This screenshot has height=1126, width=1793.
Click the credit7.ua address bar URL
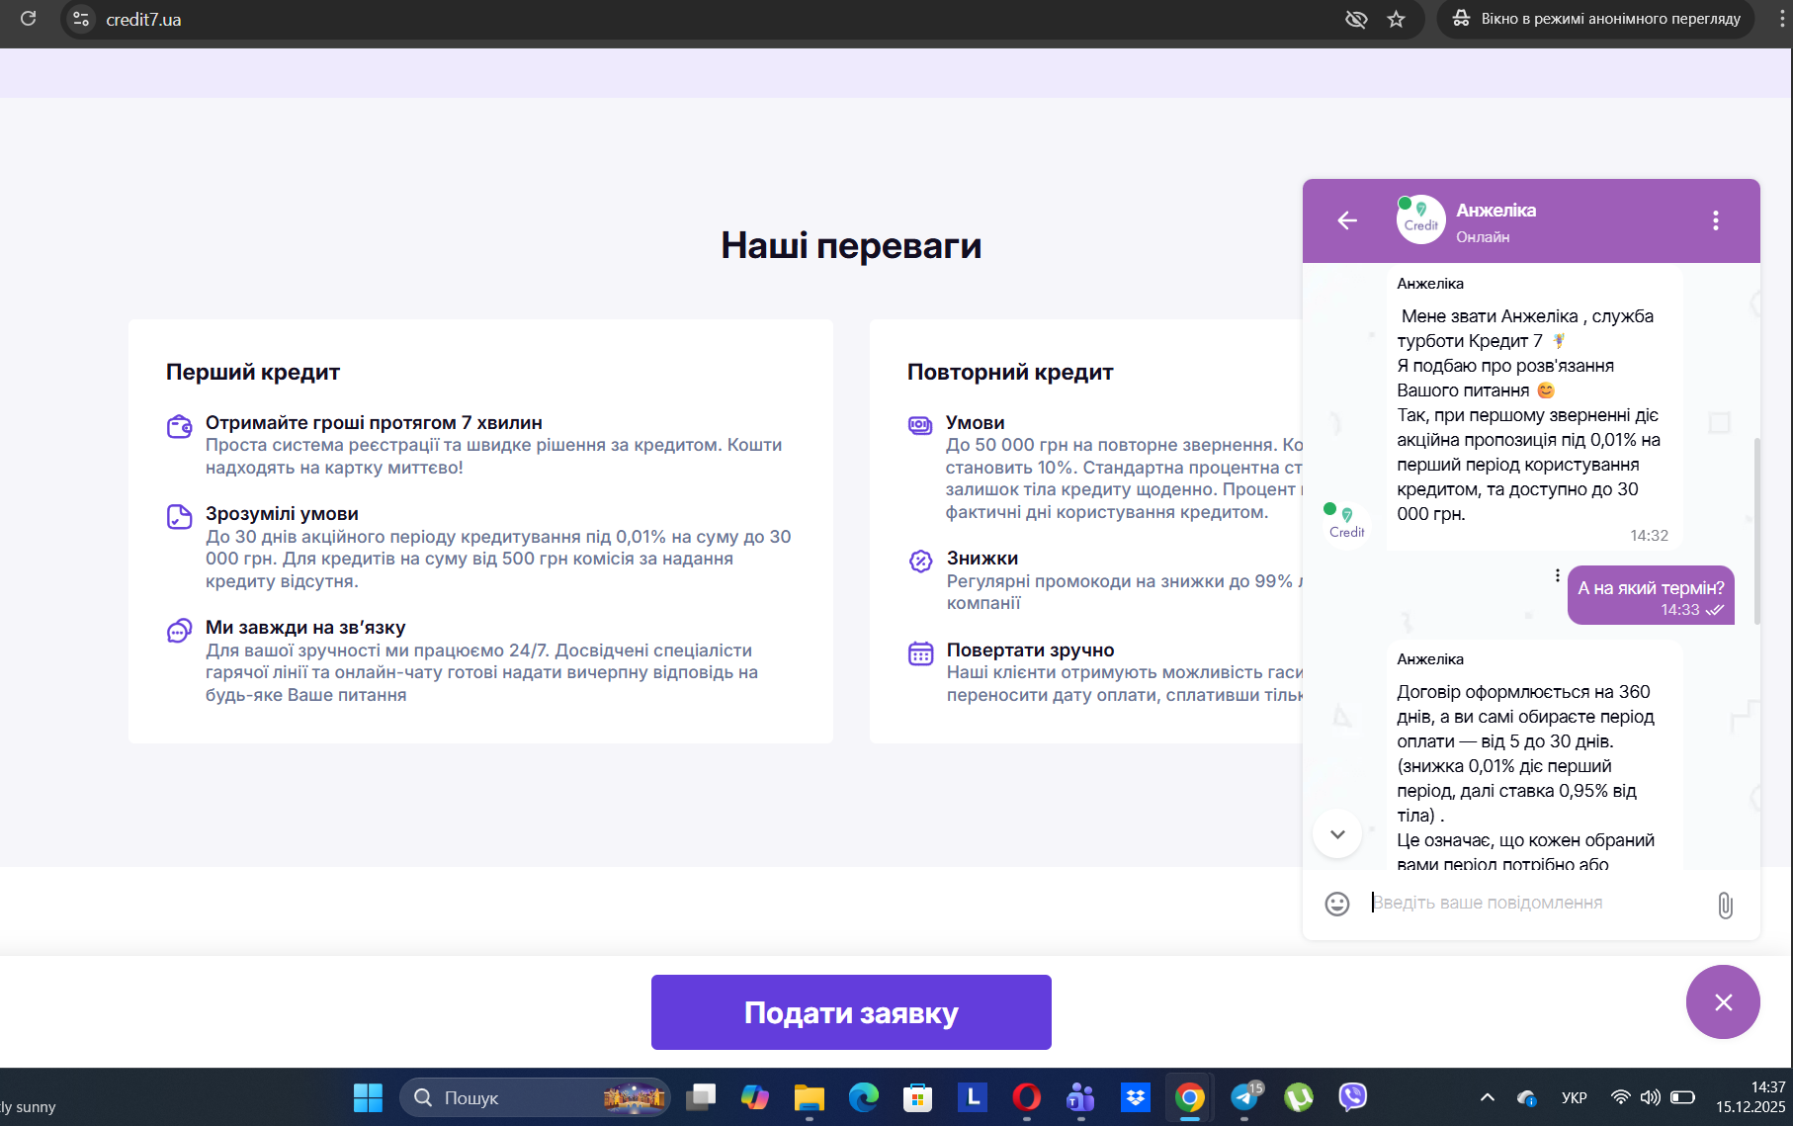[143, 20]
